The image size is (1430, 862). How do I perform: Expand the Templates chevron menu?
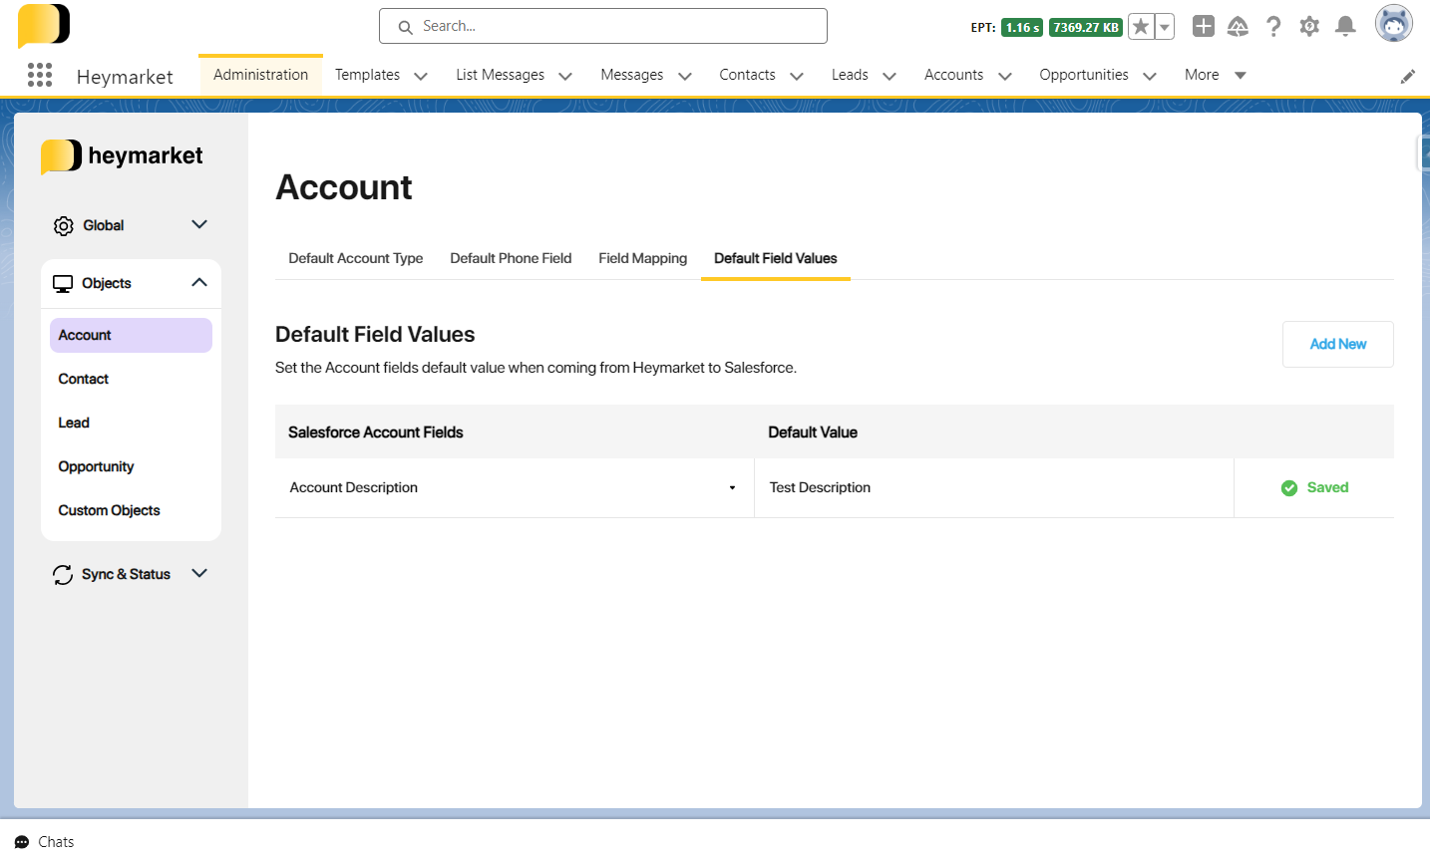point(421,76)
